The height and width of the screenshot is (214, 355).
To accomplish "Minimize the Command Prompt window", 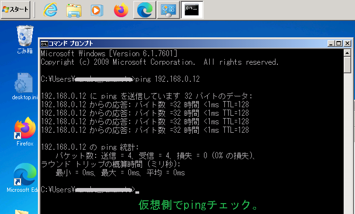I will [331, 43].
